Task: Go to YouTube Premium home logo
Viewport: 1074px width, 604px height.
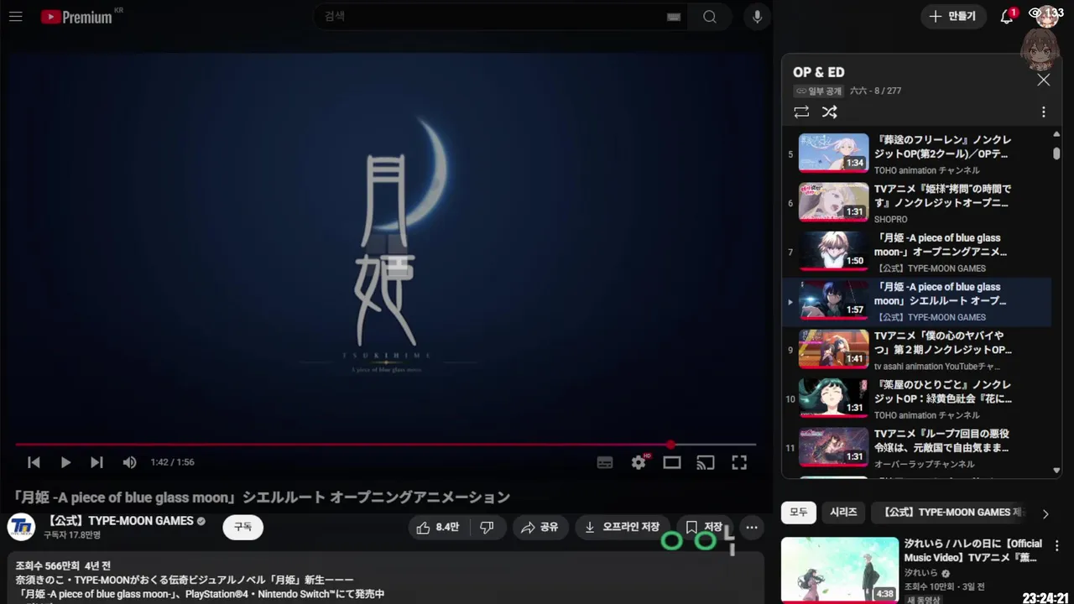Action: tap(76, 17)
